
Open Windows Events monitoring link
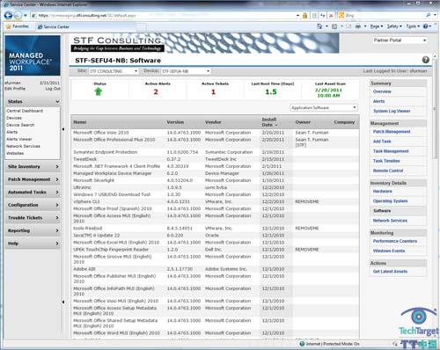point(389,251)
